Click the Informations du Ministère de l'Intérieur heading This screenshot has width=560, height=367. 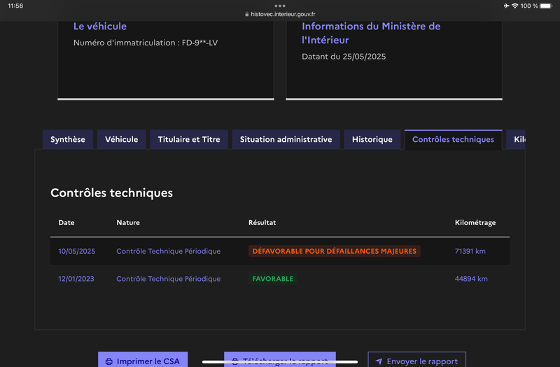tap(371, 33)
